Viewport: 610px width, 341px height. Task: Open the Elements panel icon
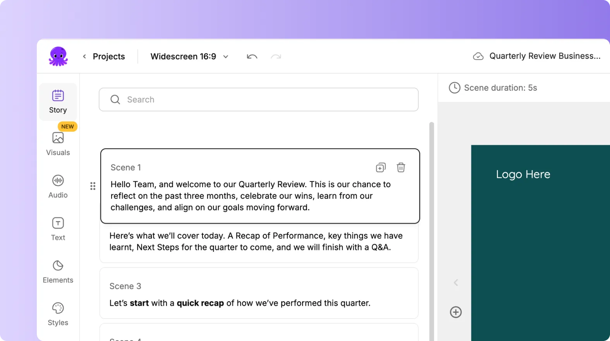coord(58,272)
